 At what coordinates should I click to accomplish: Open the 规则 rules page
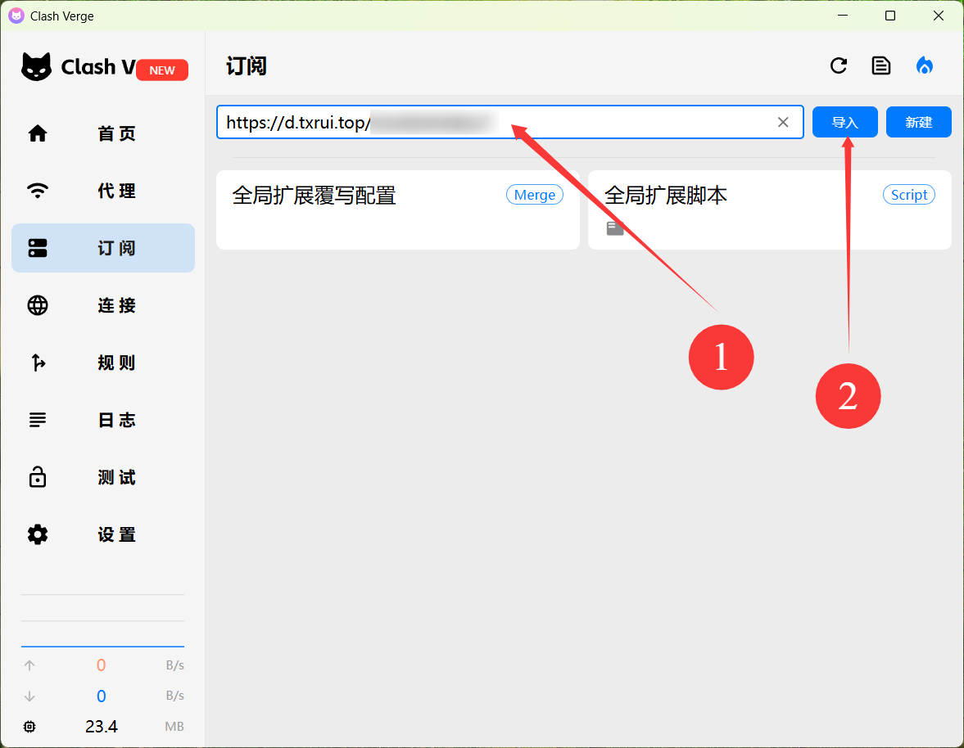coord(103,363)
